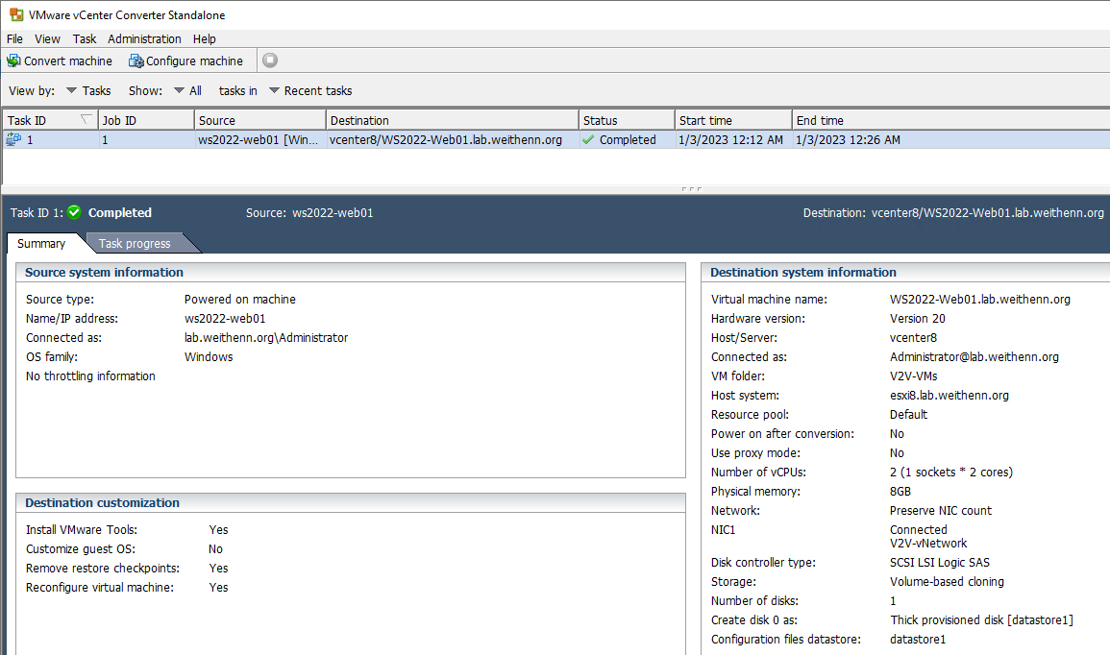Expand the Recent tasks dropdown
This screenshot has height=655, width=1110.
pos(310,90)
